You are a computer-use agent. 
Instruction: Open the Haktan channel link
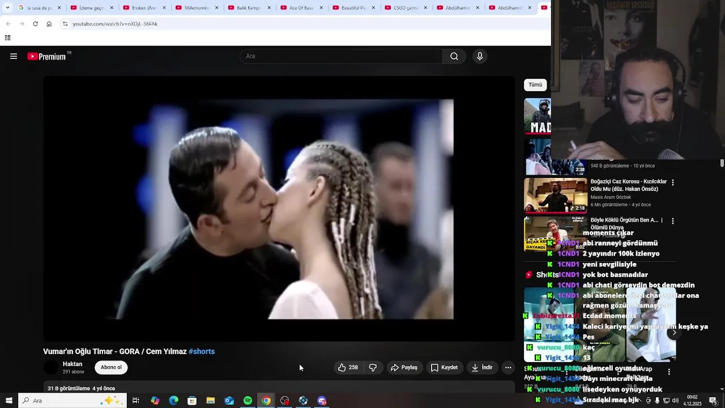coord(72,364)
